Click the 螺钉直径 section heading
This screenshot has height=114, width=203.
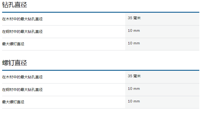pos(14,63)
